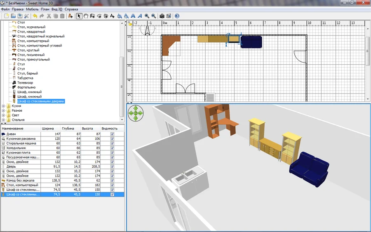
Task: Click the 3D view navigation arrows control
Action: click(x=136, y=113)
